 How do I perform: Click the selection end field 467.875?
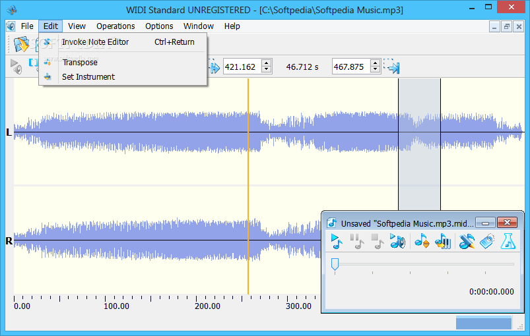[x=351, y=67]
